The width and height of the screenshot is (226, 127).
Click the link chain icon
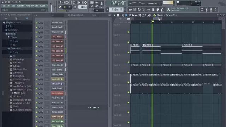click(96, 6)
